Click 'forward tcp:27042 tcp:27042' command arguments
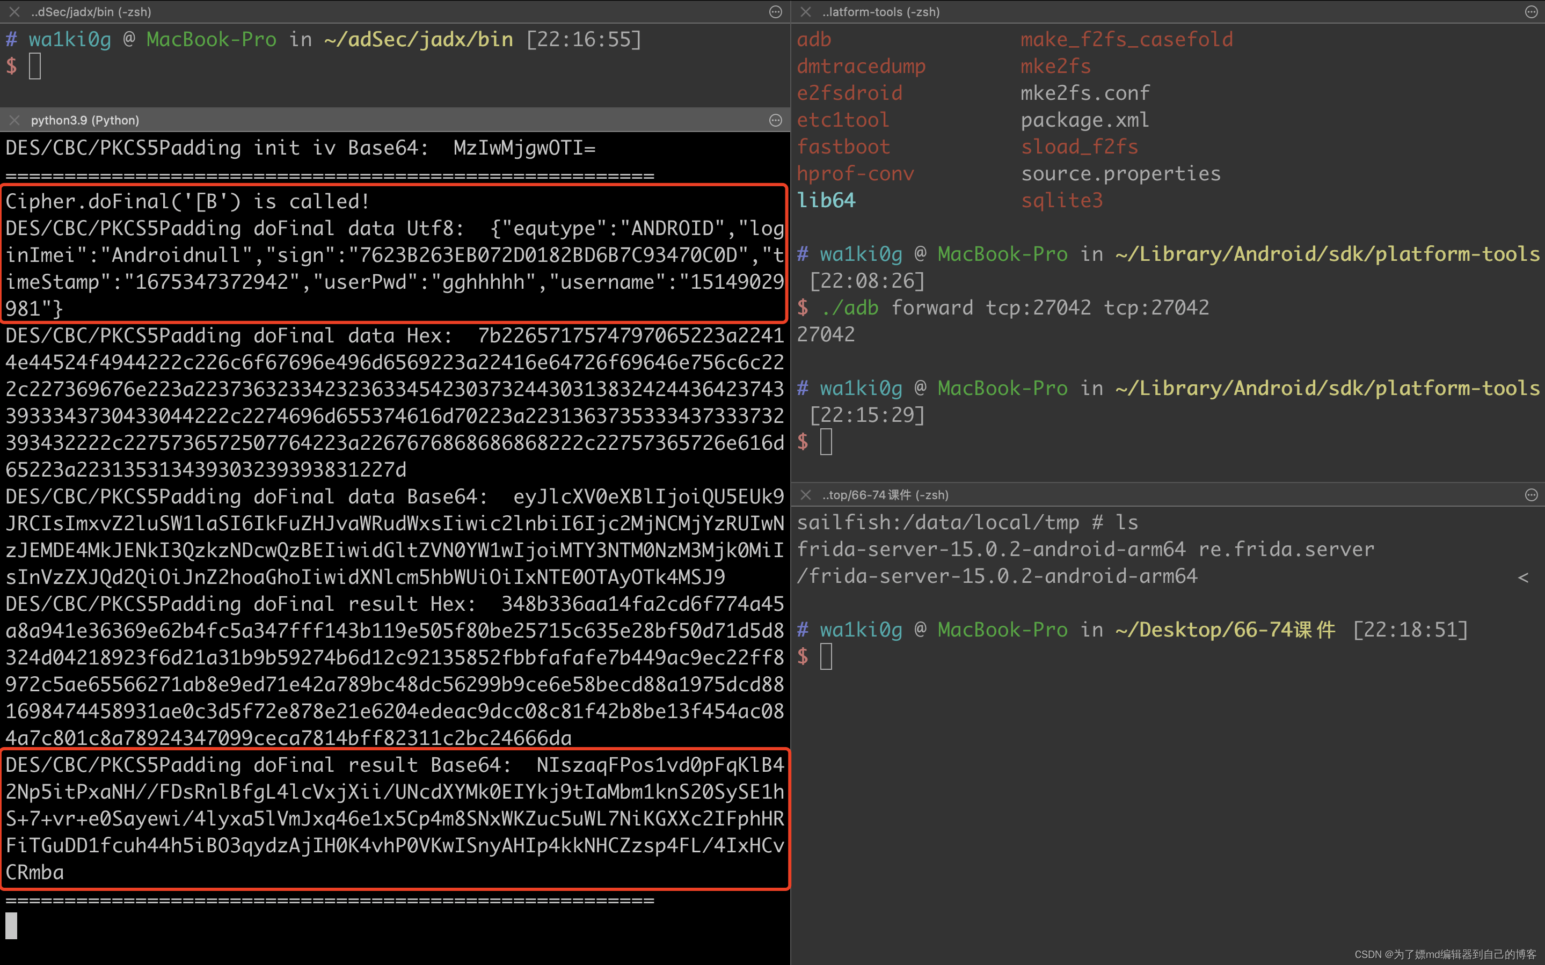Image resolution: width=1545 pixels, height=965 pixels. 1050,308
